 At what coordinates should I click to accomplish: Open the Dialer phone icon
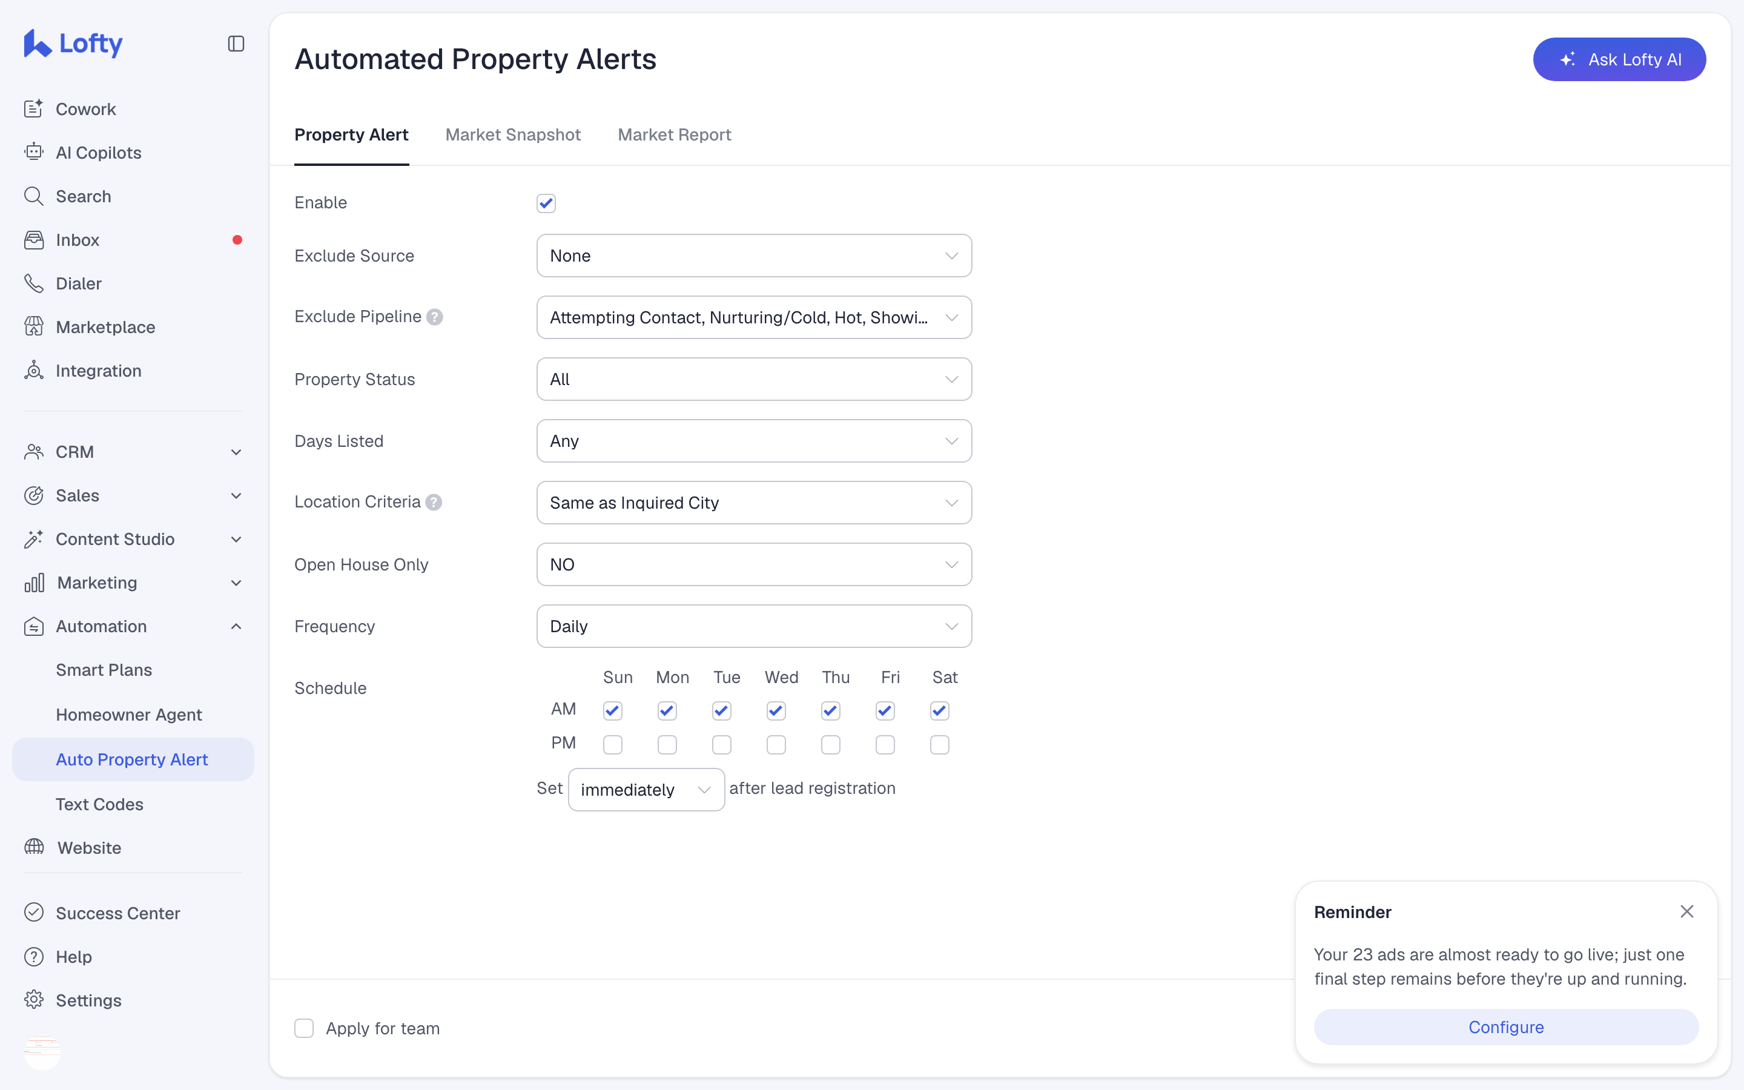[34, 283]
